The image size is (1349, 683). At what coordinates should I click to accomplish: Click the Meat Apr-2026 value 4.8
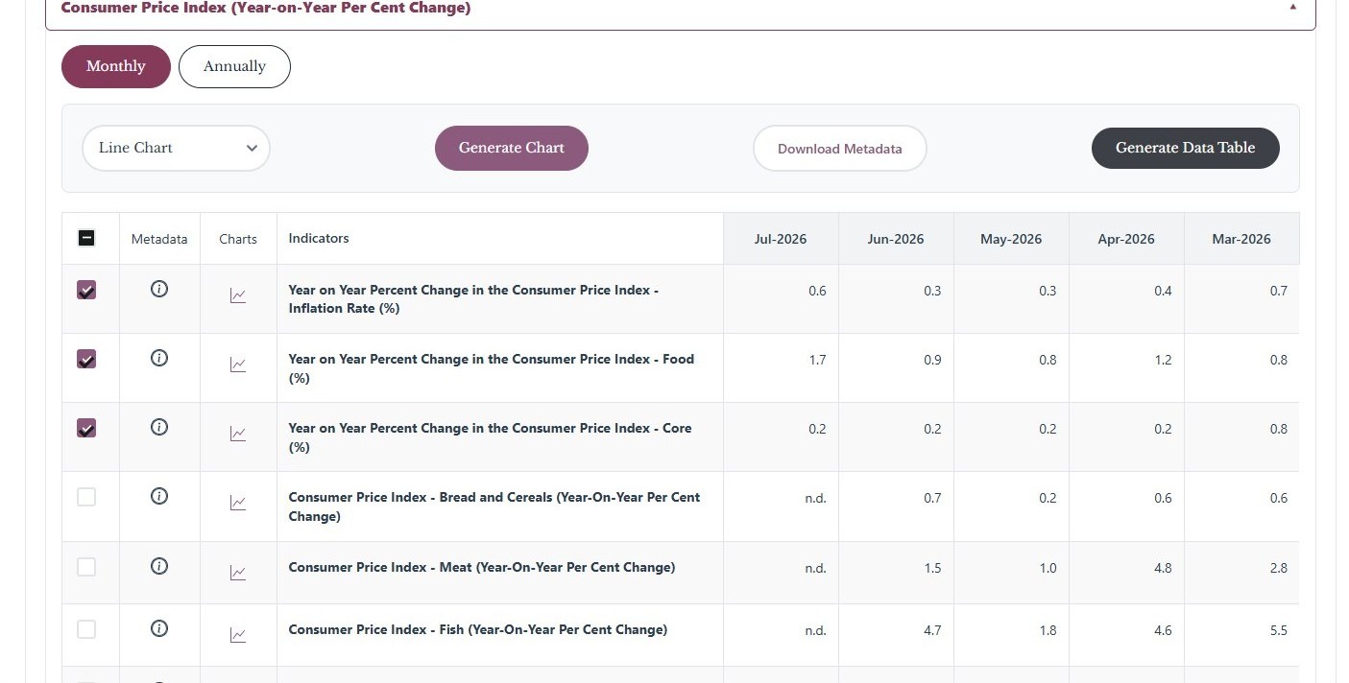1163,568
